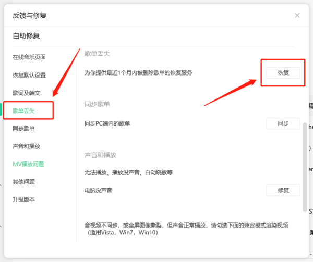This screenshot has height=262, width=313.
Task: Click the 自助修复 heading
Action: [27, 35]
